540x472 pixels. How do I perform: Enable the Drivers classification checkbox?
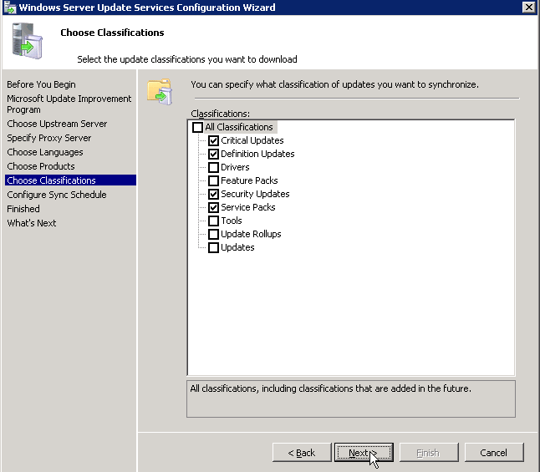213,167
